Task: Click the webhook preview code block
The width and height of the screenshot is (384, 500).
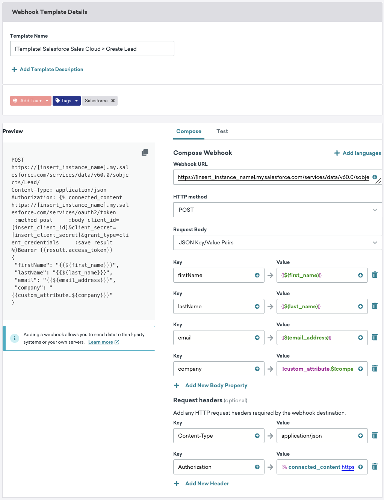Action: click(79, 231)
